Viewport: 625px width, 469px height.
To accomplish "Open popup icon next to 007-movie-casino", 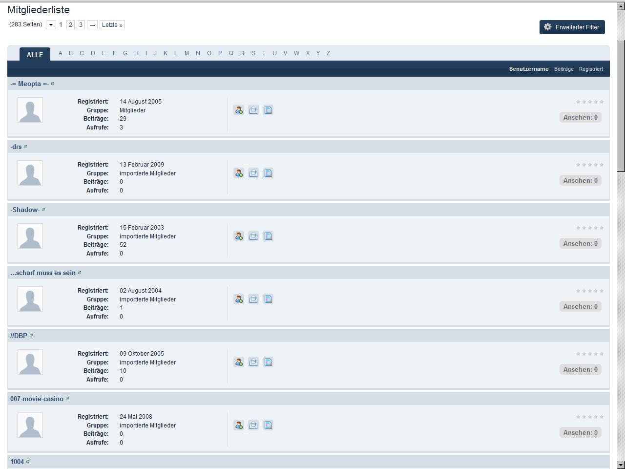I will pyautogui.click(x=67, y=399).
